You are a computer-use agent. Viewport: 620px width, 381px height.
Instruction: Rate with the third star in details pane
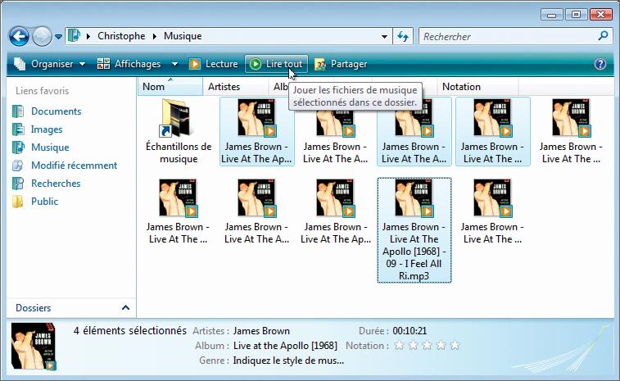(427, 346)
